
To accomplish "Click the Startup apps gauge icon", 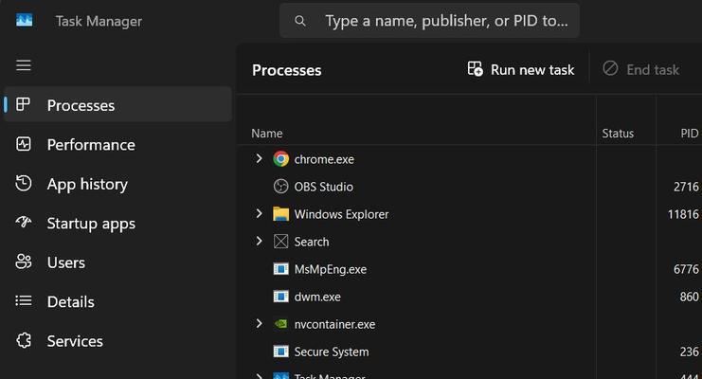I will click(x=24, y=222).
